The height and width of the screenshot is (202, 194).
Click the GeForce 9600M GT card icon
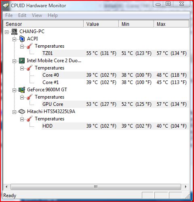pos(22,90)
